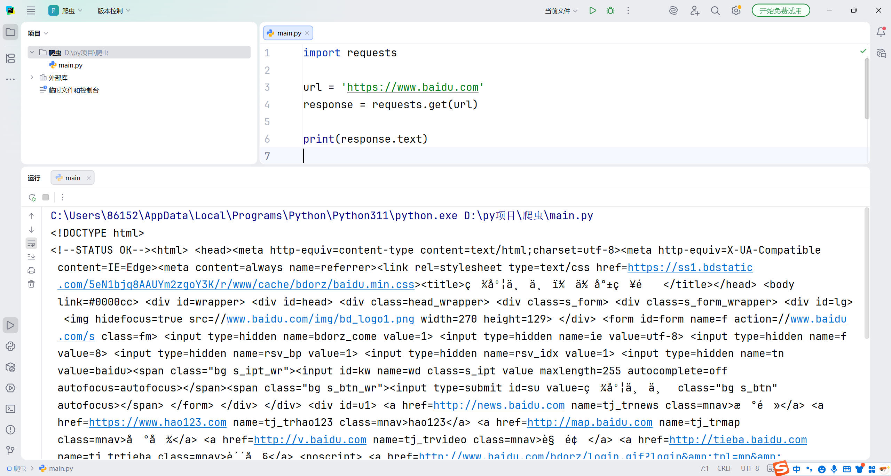891x476 pixels.
Task: Click the 开始免费试用 button
Action: click(780, 11)
